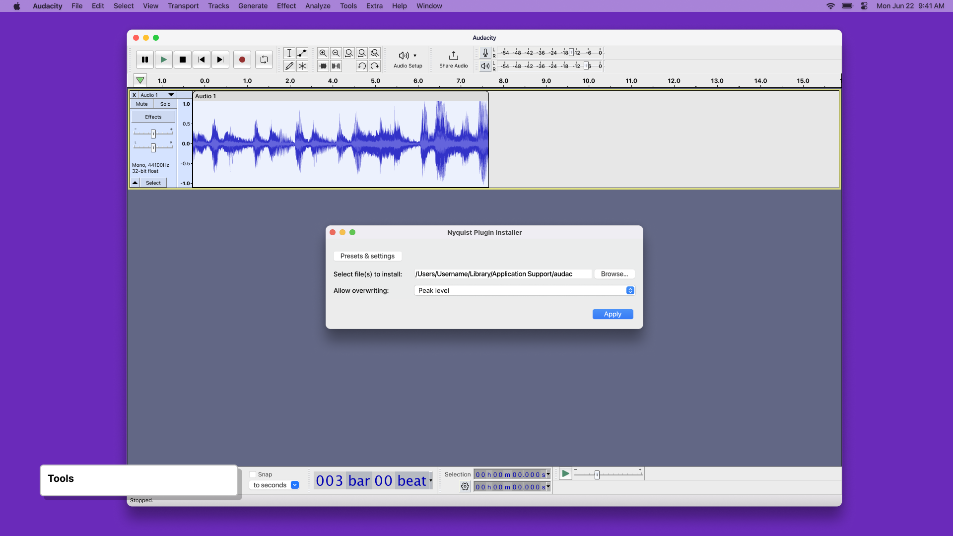Select the Multi-tool
This screenshot has width=953, height=536.
(302, 66)
